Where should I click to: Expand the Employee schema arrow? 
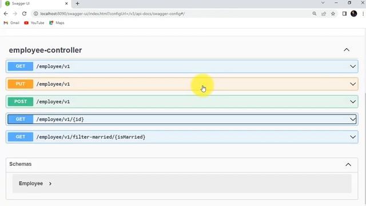pyautogui.click(x=50, y=184)
